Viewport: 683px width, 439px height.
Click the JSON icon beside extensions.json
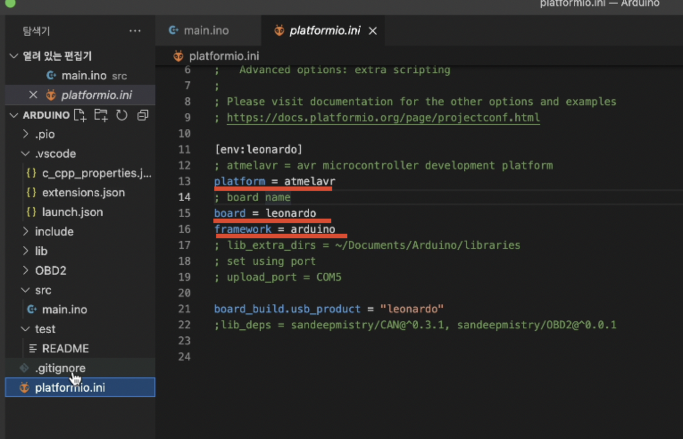pyautogui.click(x=31, y=192)
